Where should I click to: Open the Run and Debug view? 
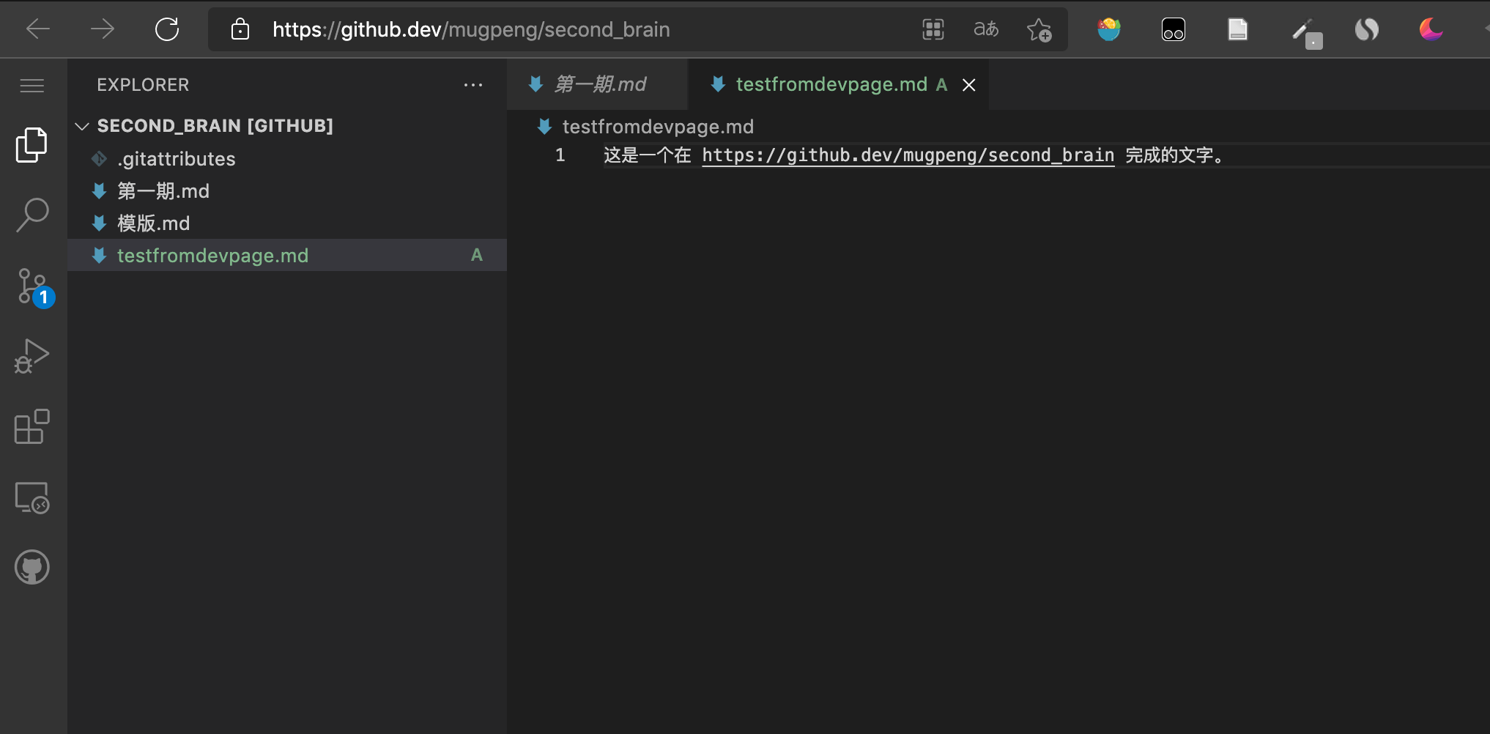pos(32,357)
